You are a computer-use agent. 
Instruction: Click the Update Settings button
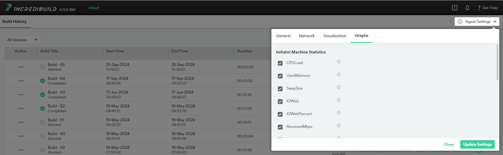pyautogui.click(x=477, y=144)
